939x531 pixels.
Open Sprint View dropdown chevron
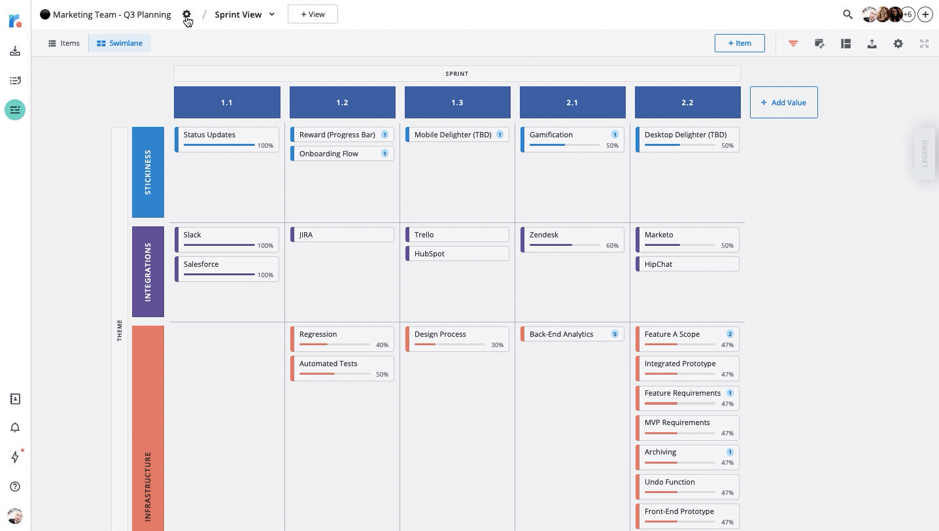pos(272,14)
